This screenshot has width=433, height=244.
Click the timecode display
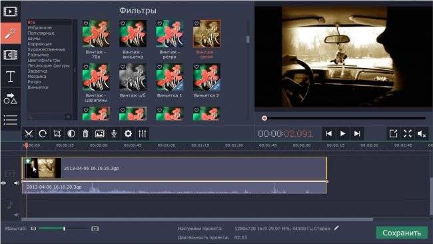285,134
